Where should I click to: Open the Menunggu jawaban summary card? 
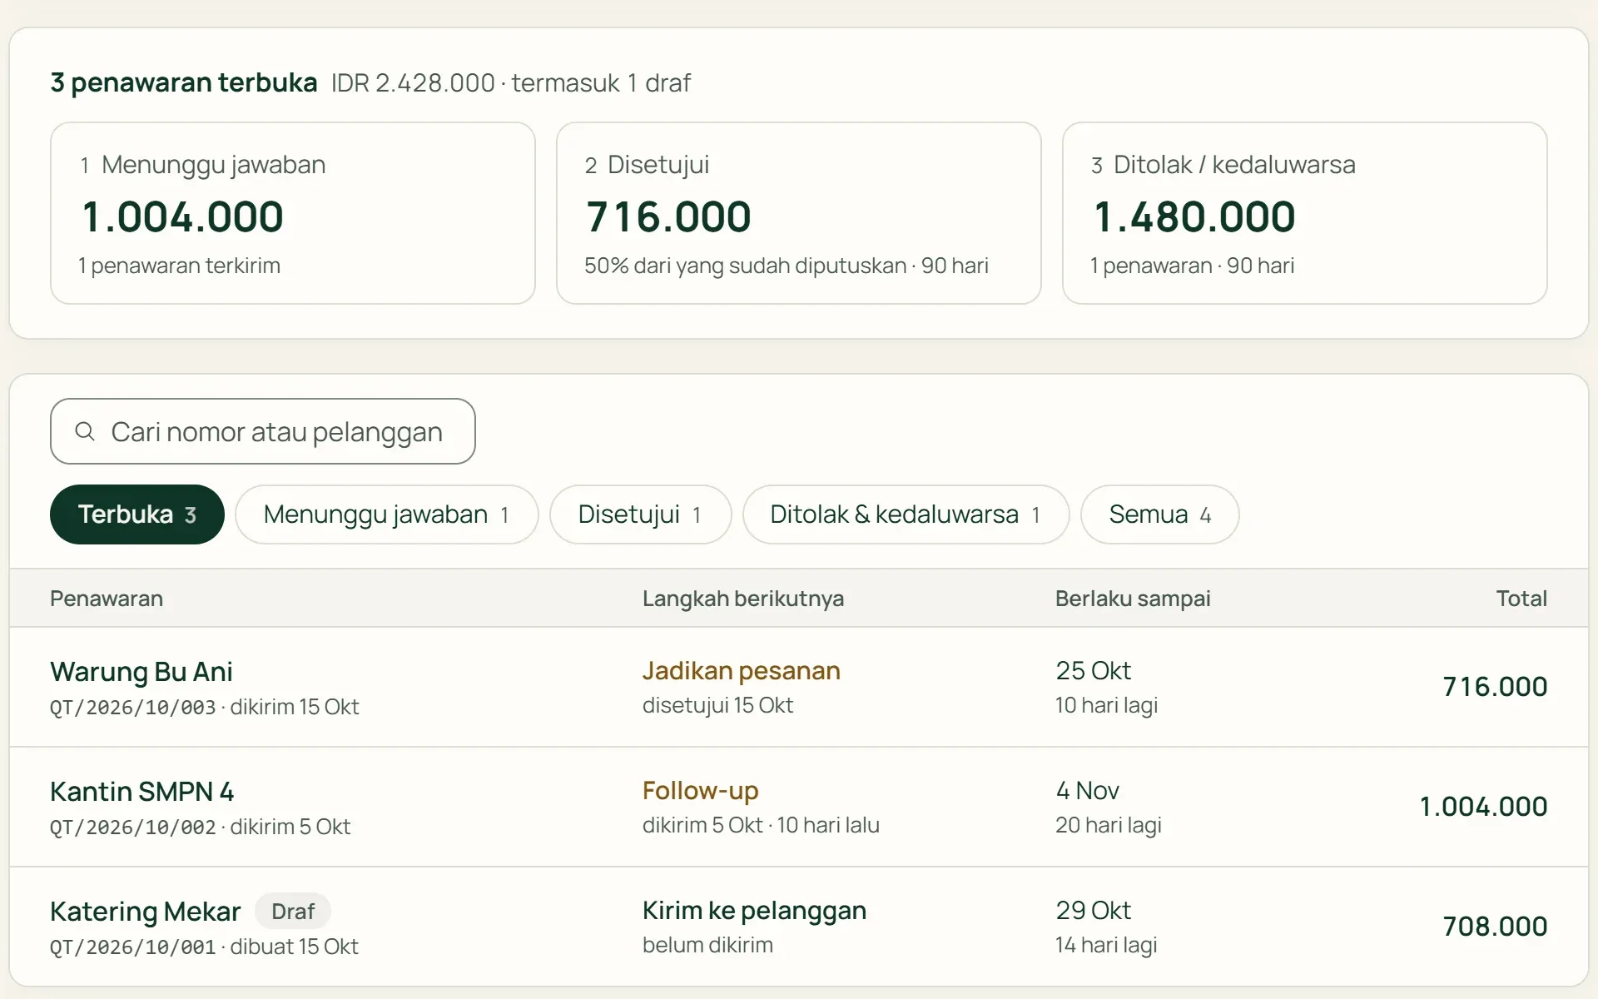[x=293, y=213]
